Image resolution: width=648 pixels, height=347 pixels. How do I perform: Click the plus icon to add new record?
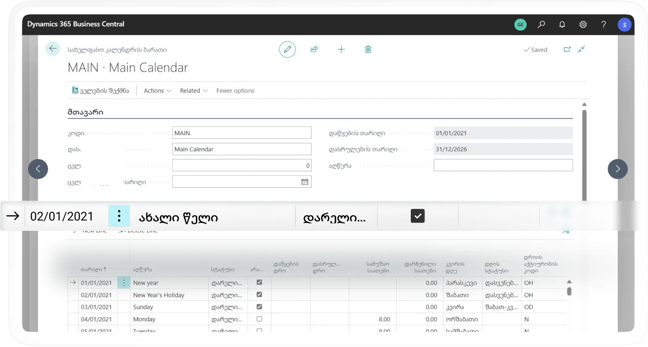coord(341,49)
